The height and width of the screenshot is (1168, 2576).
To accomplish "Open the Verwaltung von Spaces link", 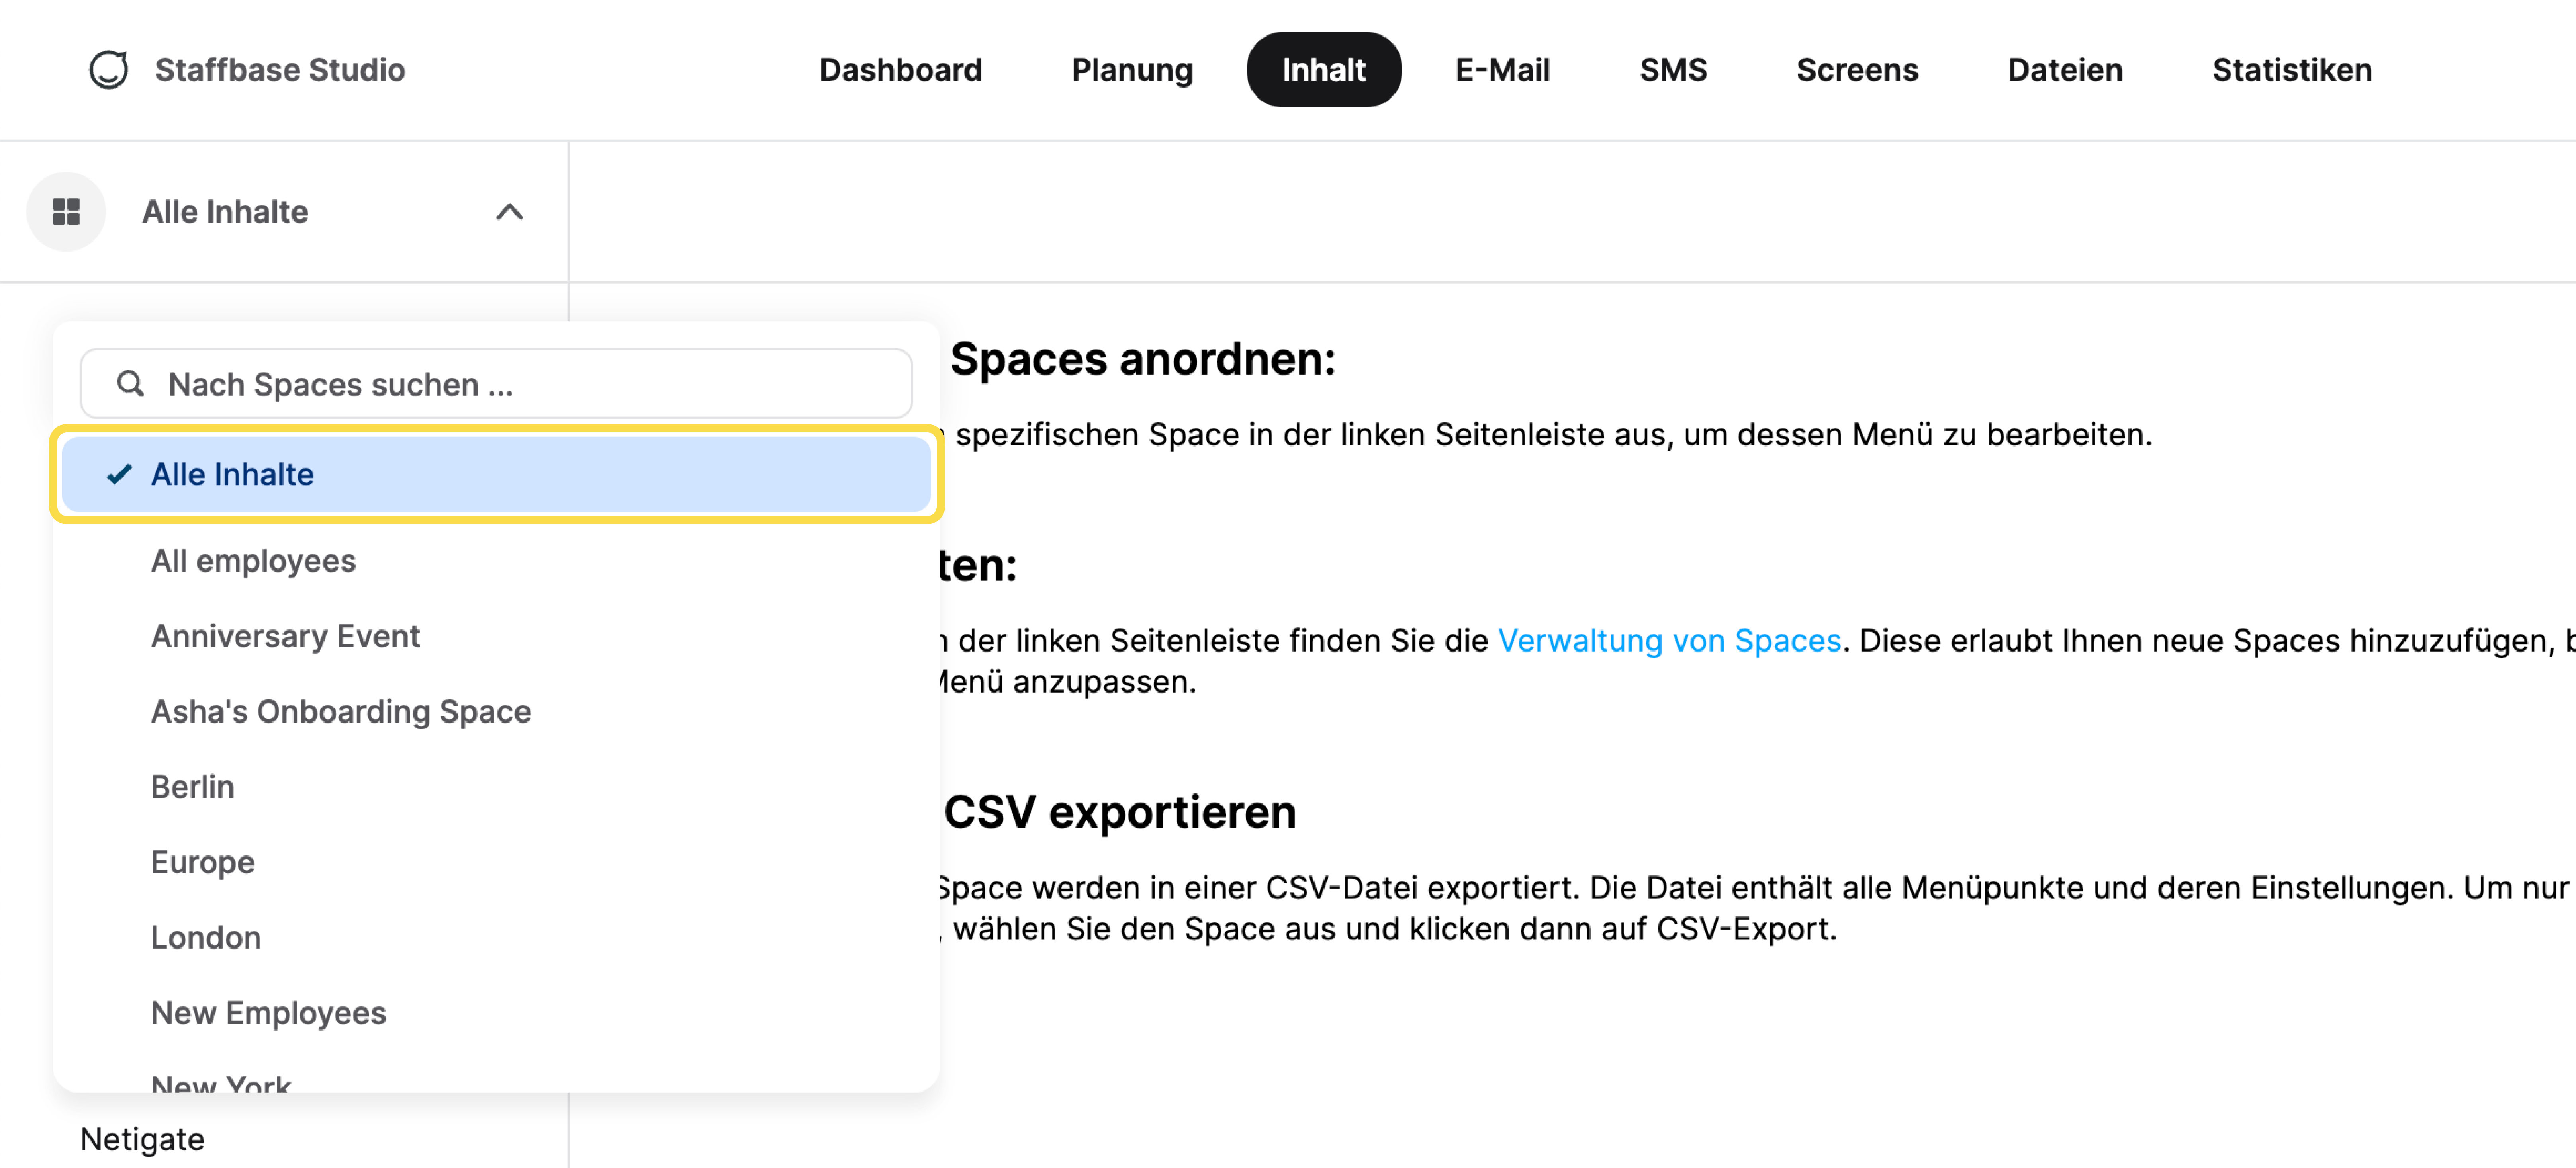I will pos(1669,641).
